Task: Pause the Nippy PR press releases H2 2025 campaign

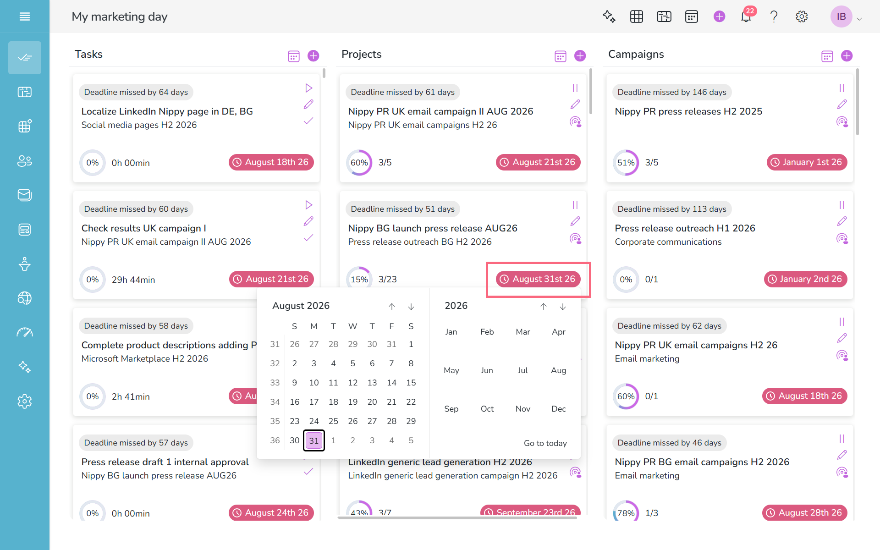Action: point(842,88)
